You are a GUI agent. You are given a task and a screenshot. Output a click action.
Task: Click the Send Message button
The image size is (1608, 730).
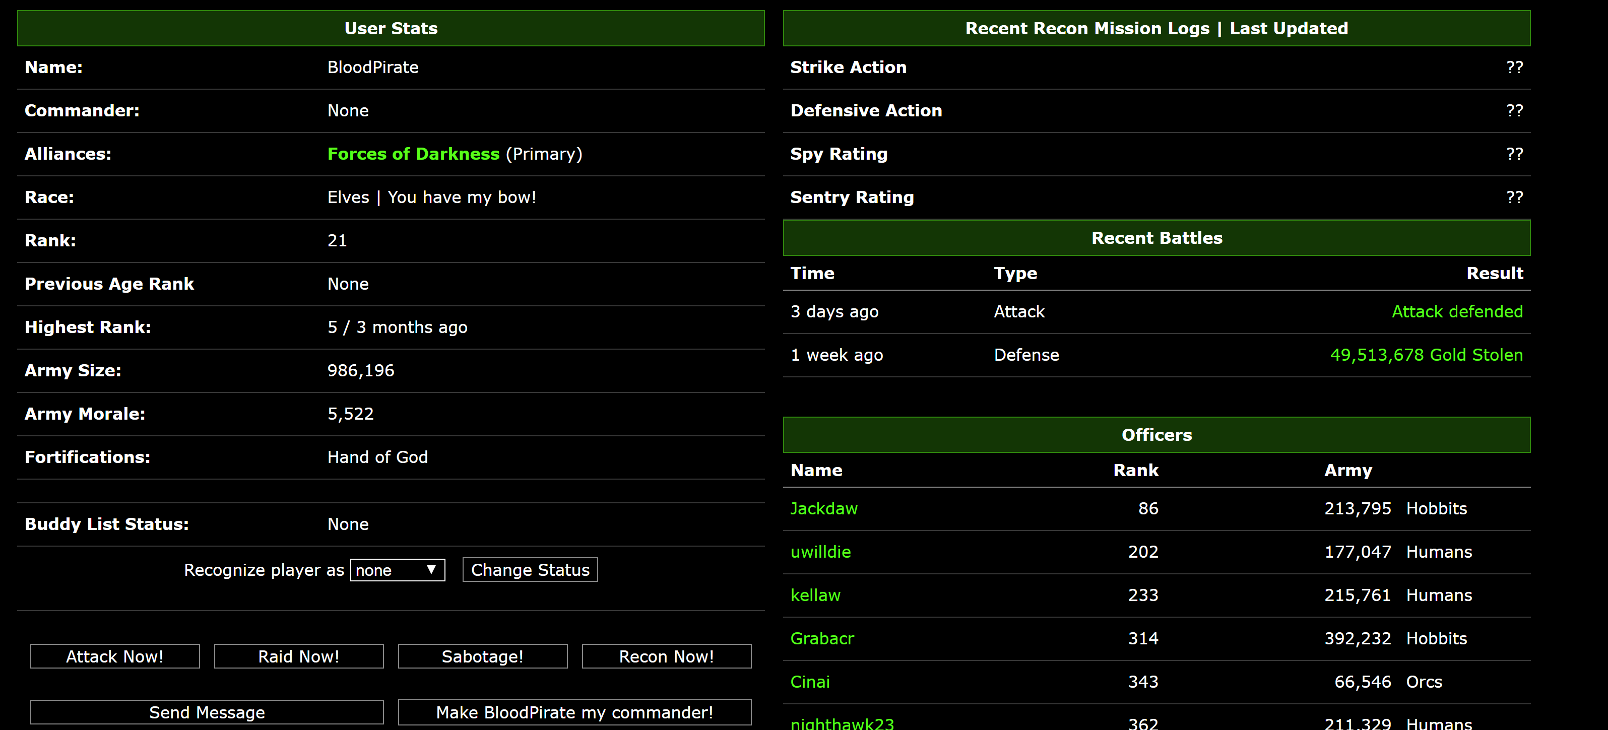click(207, 712)
